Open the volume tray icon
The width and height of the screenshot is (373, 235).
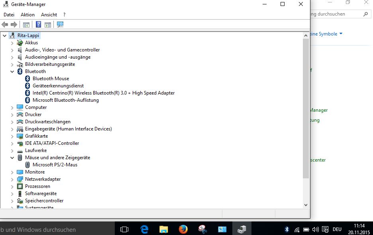(316, 229)
